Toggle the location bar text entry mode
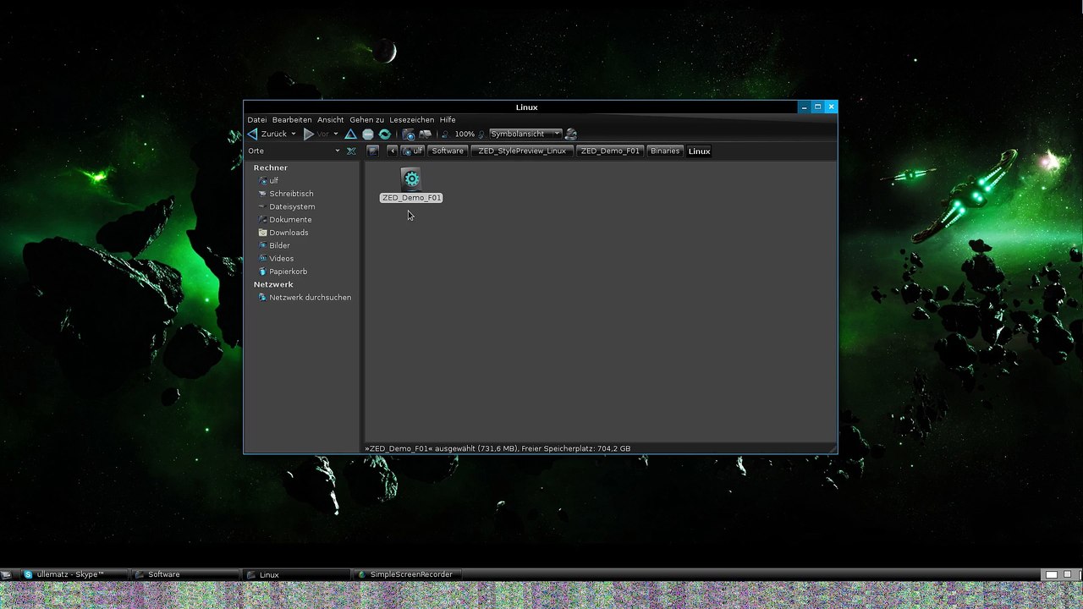This screenshot has height=609, width=1083. [372, 151]
